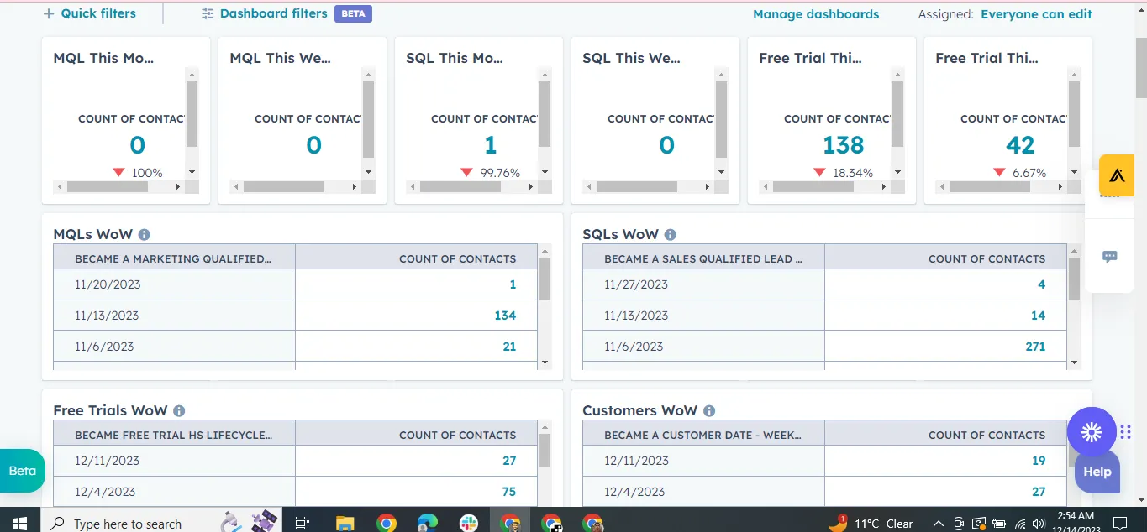Open Slack from the Windows taskbar
1147x532 pixels.
point(469,524)
